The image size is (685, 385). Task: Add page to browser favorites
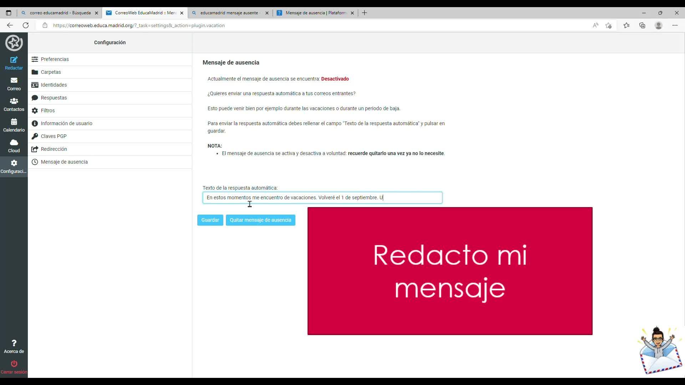pos(609,25)
